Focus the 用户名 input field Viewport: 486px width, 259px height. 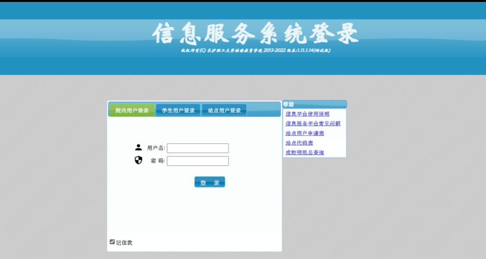(197, 148)
